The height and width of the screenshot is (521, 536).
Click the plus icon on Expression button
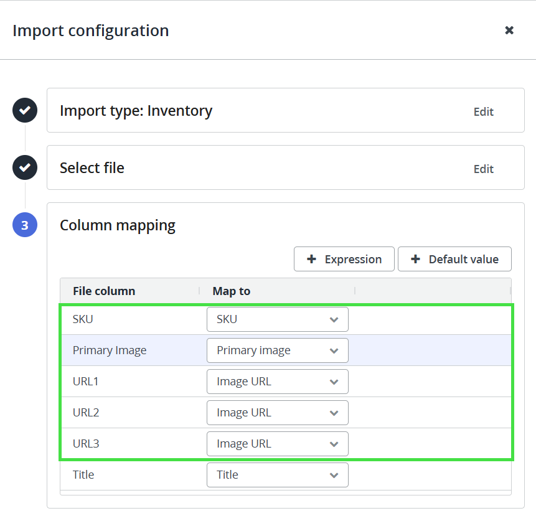[311, 259]
